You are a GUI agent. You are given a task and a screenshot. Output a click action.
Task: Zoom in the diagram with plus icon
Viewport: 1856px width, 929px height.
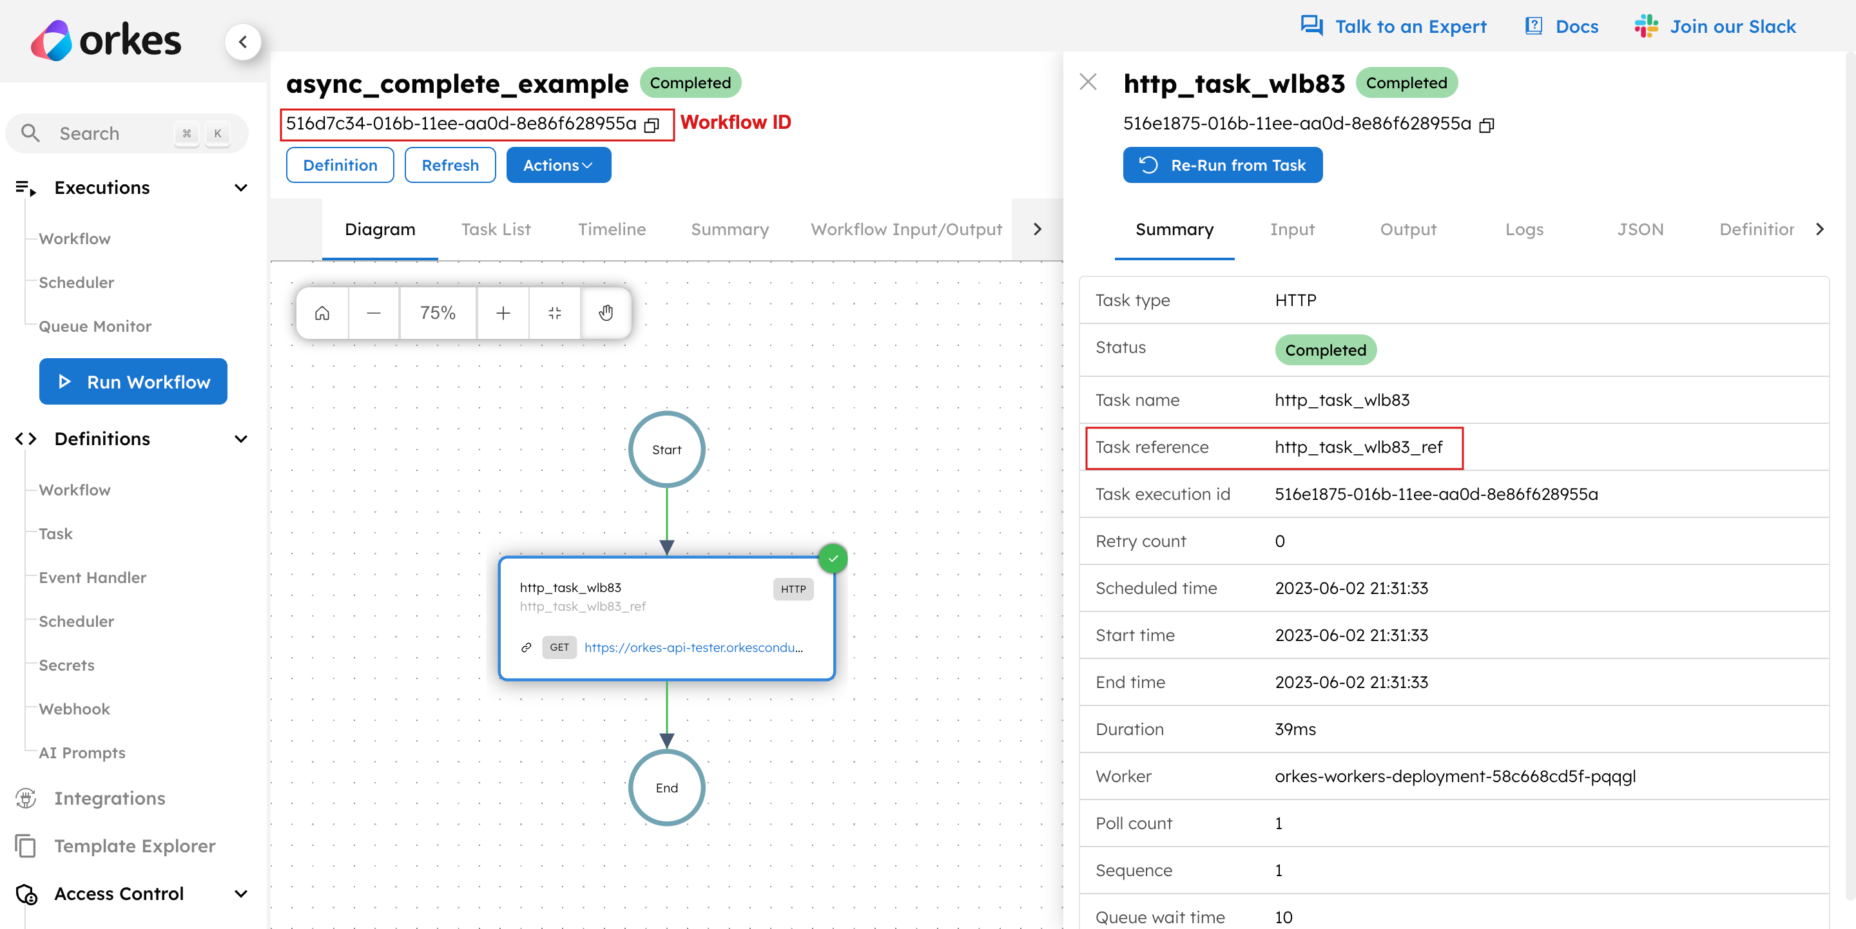coord(503,312)
